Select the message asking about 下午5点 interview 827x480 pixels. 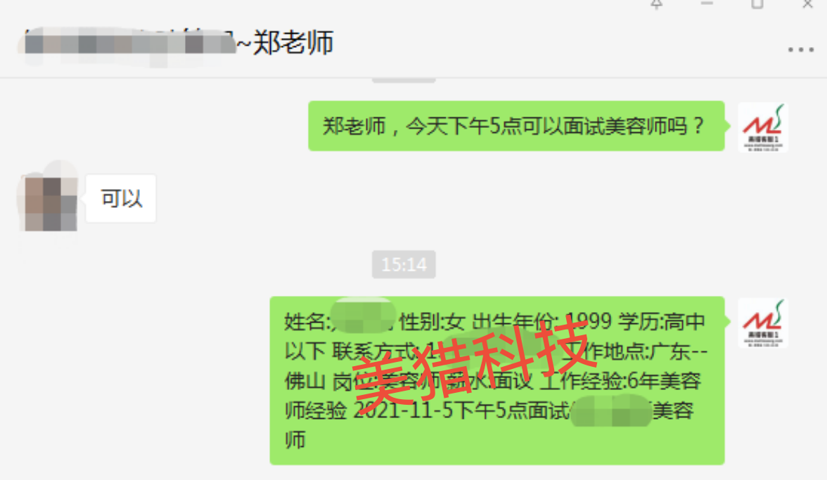pos(516,126)
